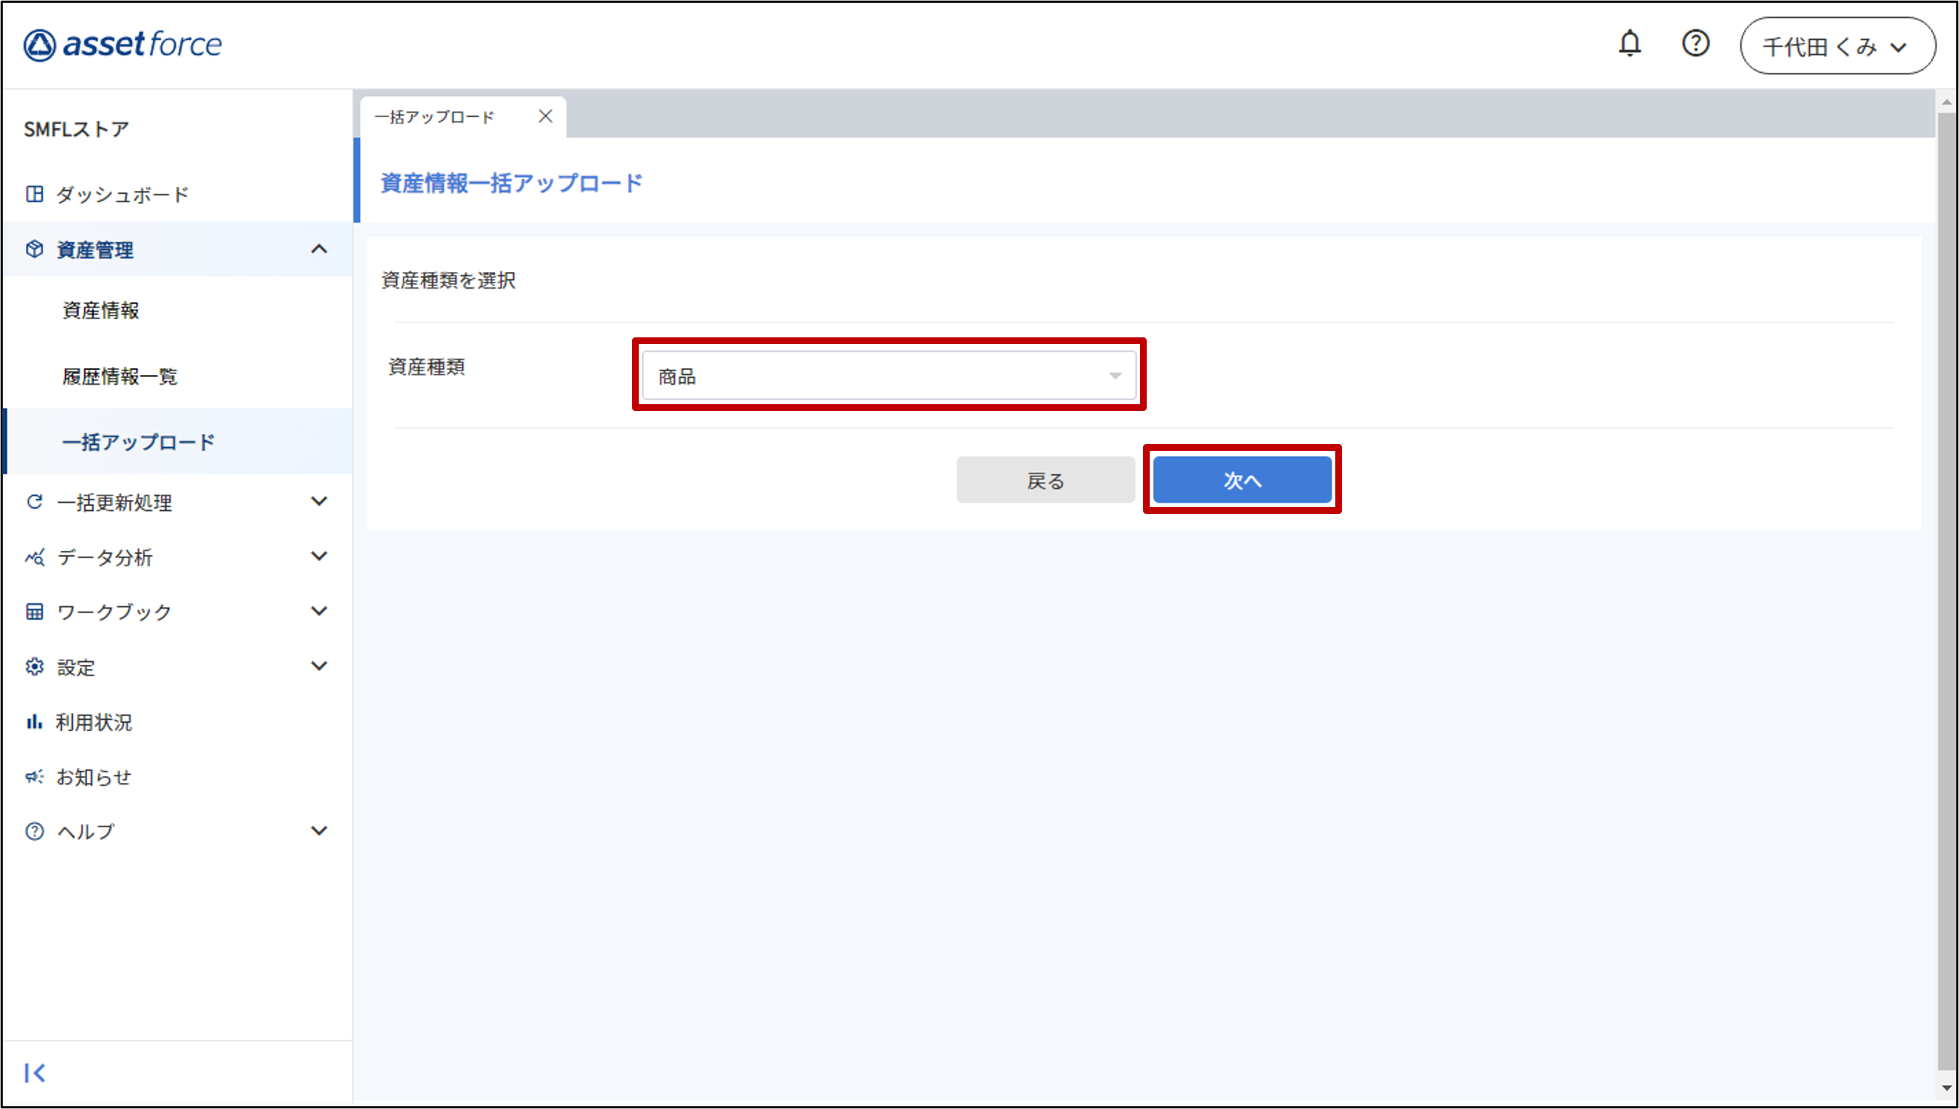Close the 一括アップロード tab
Image resolution: width=1959 pixels, height=1109 pixels.
point(546,116)
